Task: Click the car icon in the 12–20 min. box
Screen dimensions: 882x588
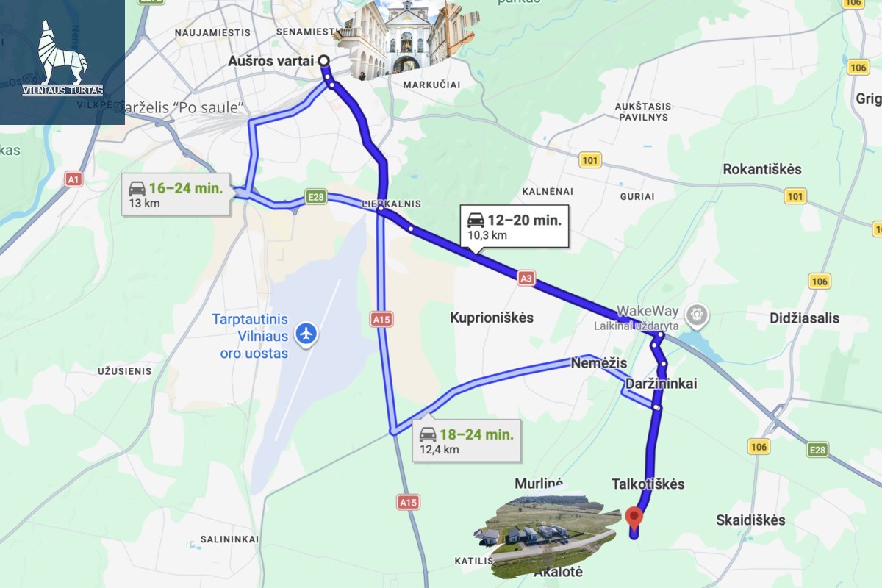Action: 476,220
